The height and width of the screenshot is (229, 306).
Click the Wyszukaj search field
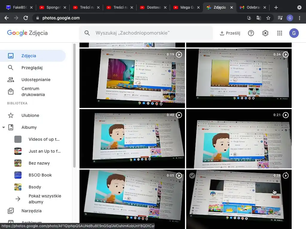click(x=146, y=33)
